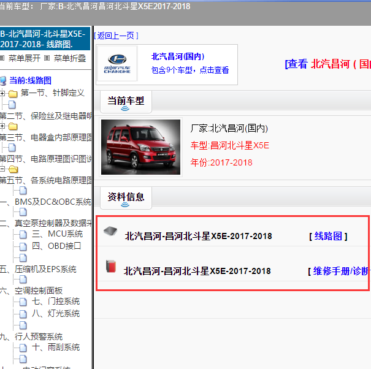
Task: Open the 北汽昌河(国内) brand link
Action: 178,56
